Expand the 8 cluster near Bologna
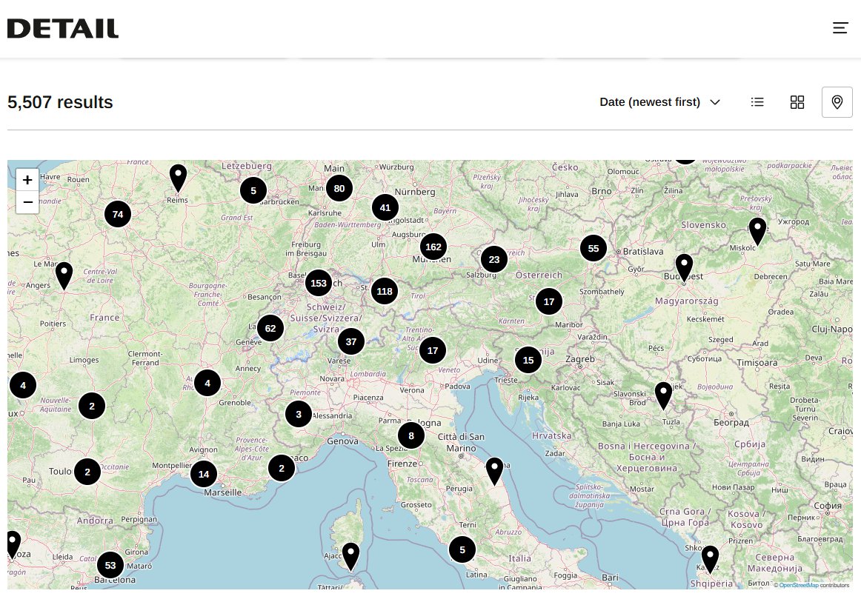Image resolution: width=861 pixels, height=602 pixels. [x=411, y=435]
